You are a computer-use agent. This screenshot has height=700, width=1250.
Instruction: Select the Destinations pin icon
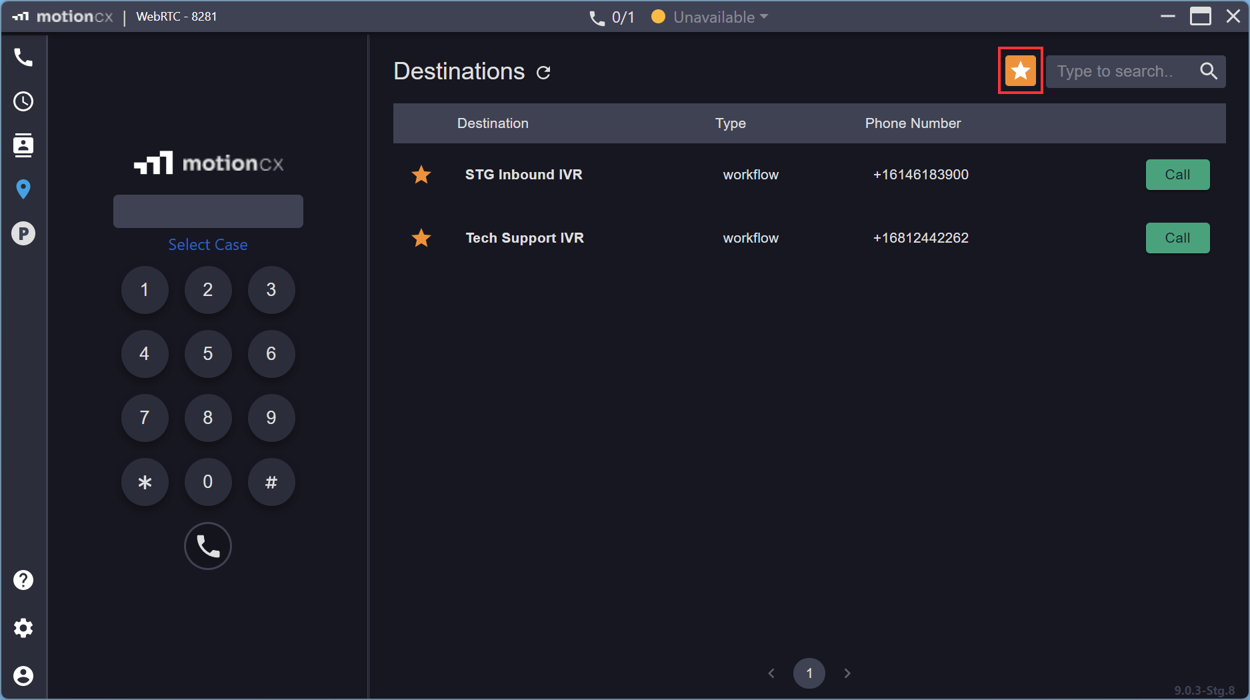pos(23,189)
